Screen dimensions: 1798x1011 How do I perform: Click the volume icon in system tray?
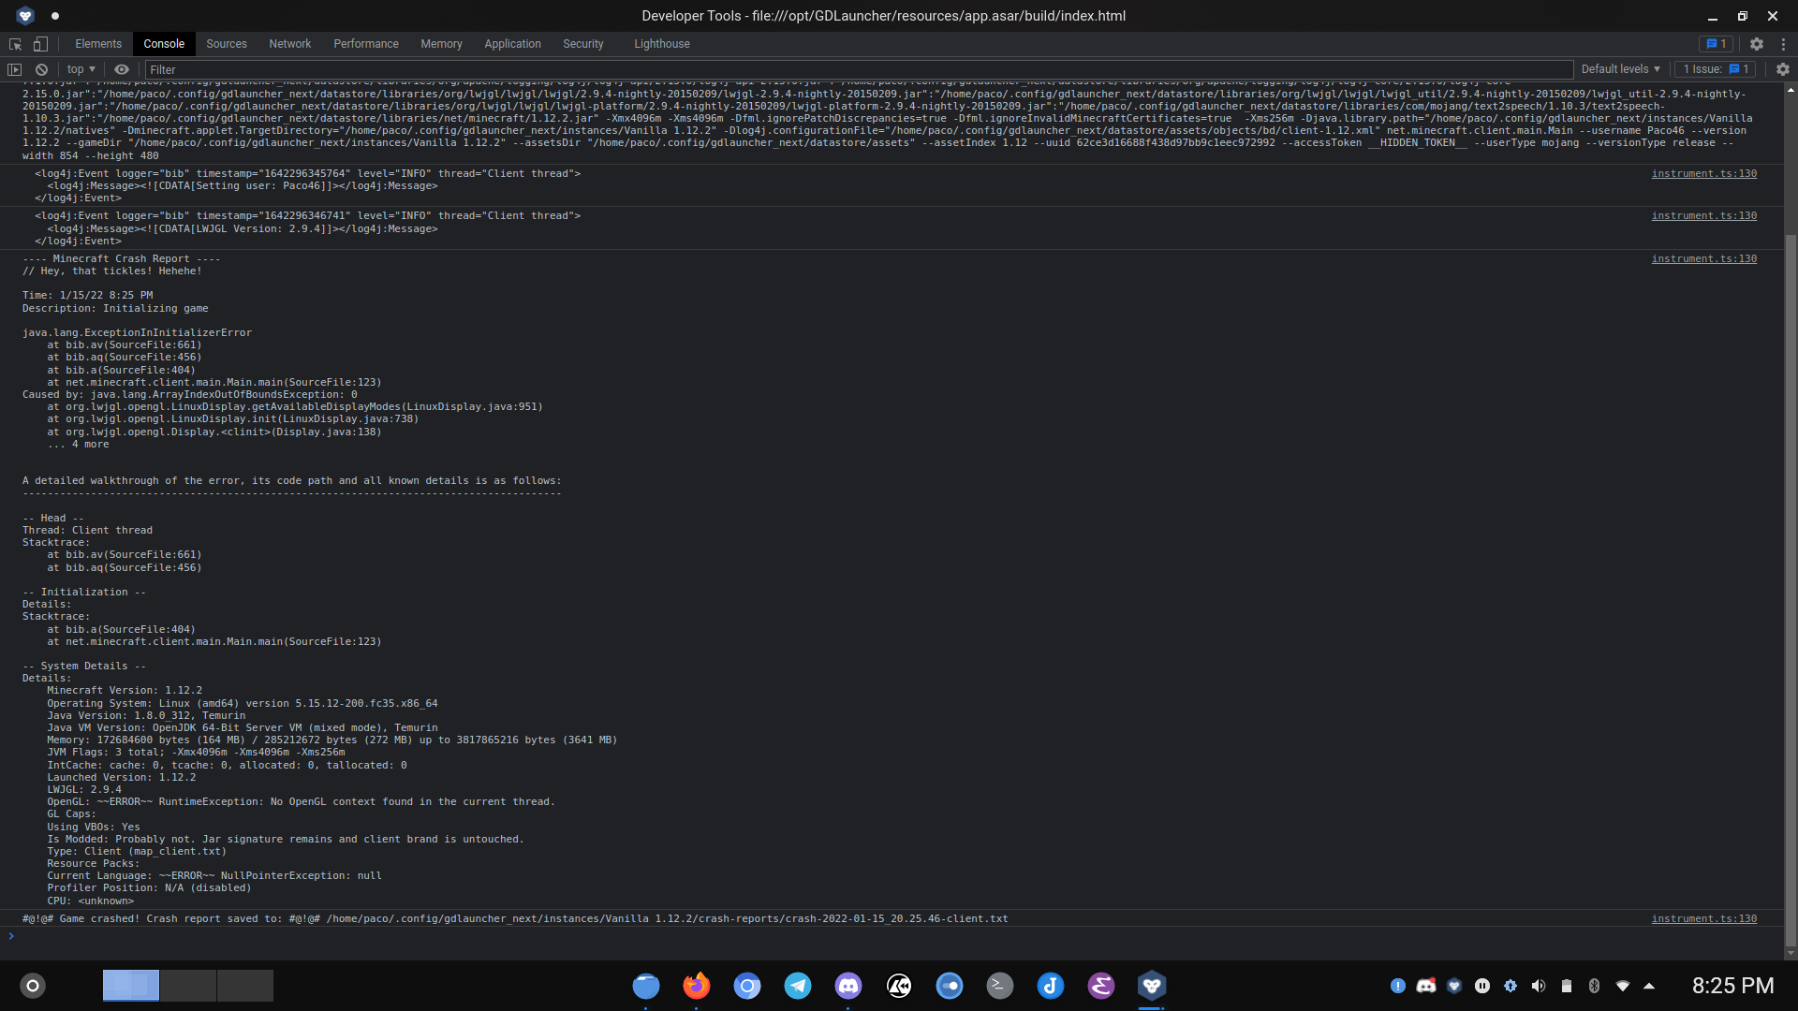(x=1539, y=986)
